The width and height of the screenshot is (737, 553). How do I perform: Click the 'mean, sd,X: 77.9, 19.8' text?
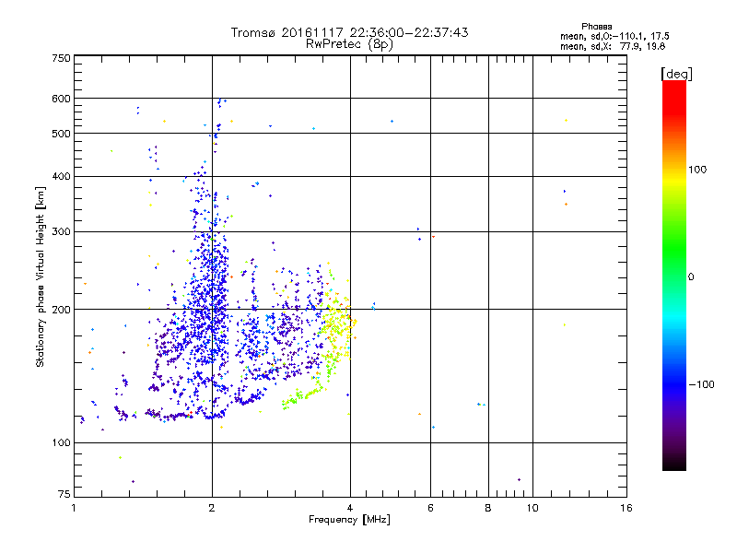613,46
